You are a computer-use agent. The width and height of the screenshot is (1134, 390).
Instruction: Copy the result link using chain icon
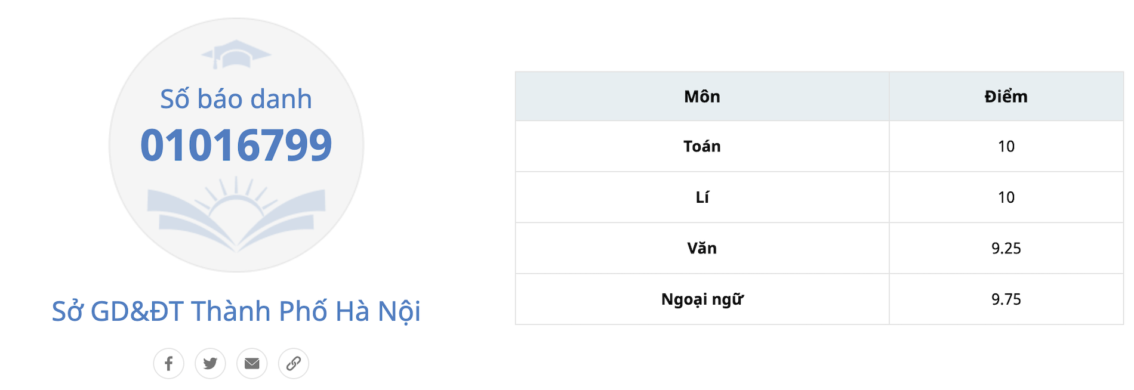click(294, 363)
